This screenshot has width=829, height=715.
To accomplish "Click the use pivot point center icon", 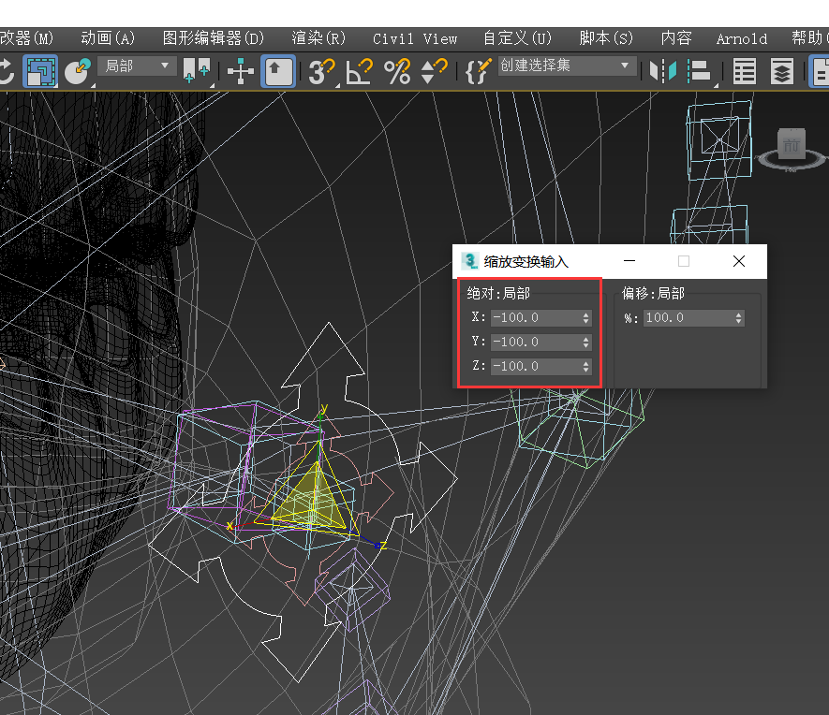I will [197, 71].
